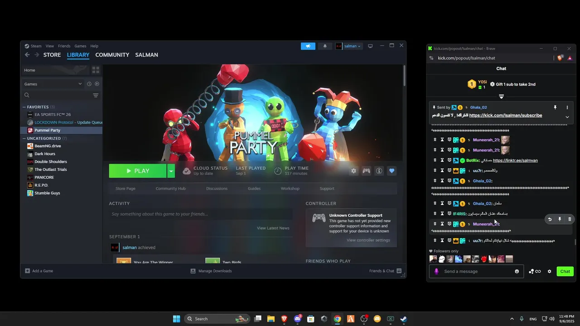Image resolution: width=580 pixels, height=326 pixels.
Task: Open Pummel Party manage settings gear
Action: [353, 171]
